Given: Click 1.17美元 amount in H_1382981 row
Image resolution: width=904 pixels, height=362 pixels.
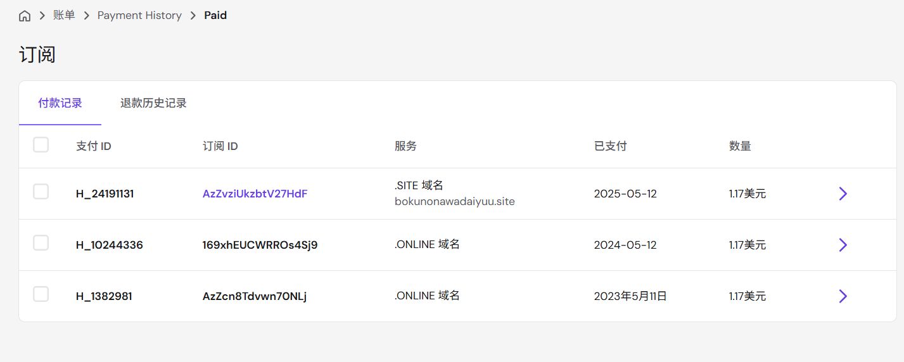Looking at the screenshot, I should point(748,296).
